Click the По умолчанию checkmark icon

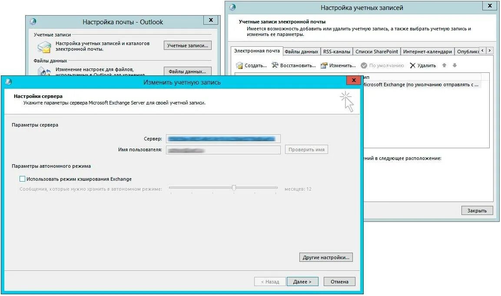pyautogui.click(x=364, y=65)
